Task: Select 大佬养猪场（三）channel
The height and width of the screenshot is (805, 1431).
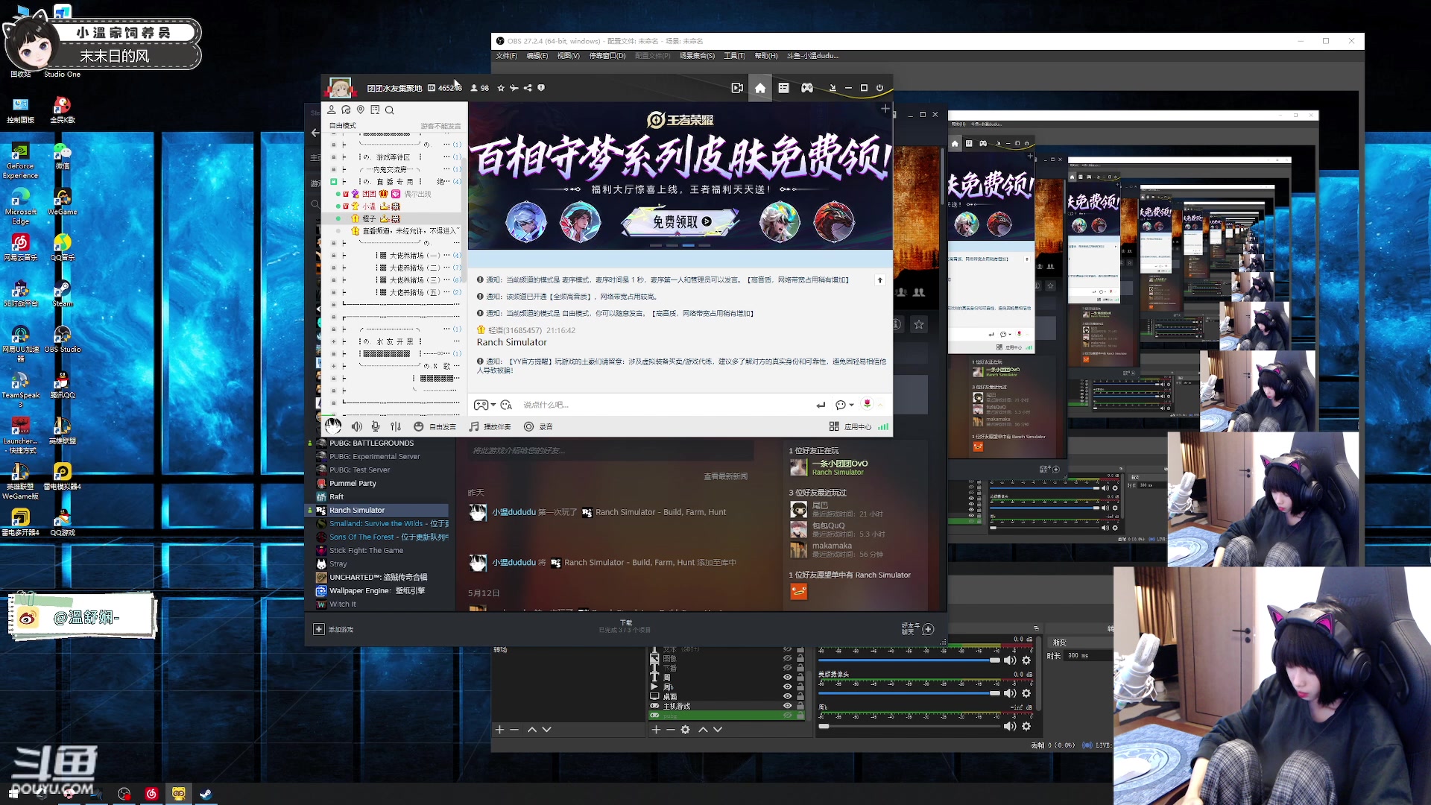Action: [414, 280]
